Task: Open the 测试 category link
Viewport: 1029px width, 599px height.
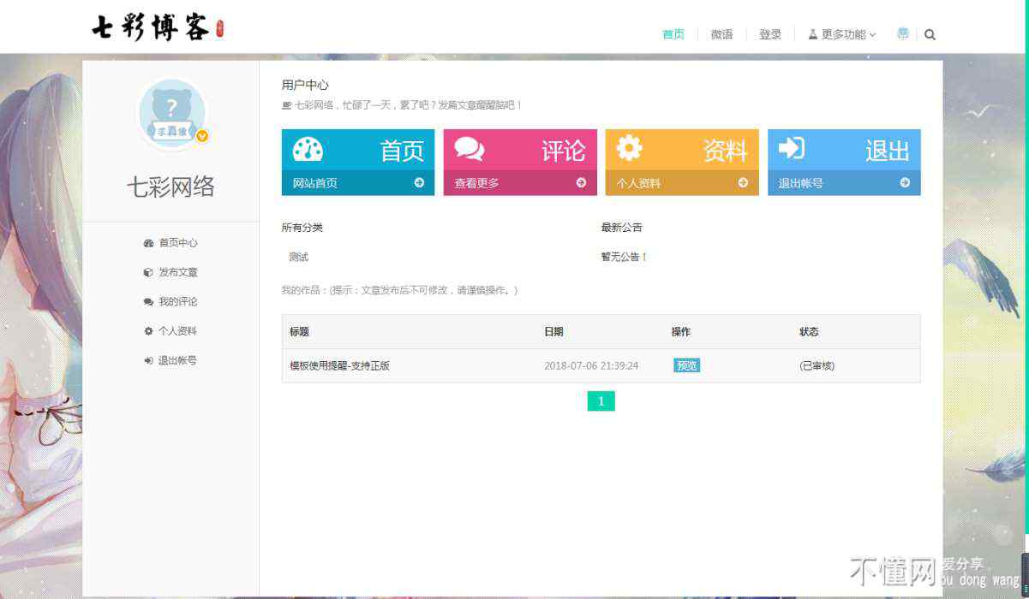Action: (x=298, y=257)
